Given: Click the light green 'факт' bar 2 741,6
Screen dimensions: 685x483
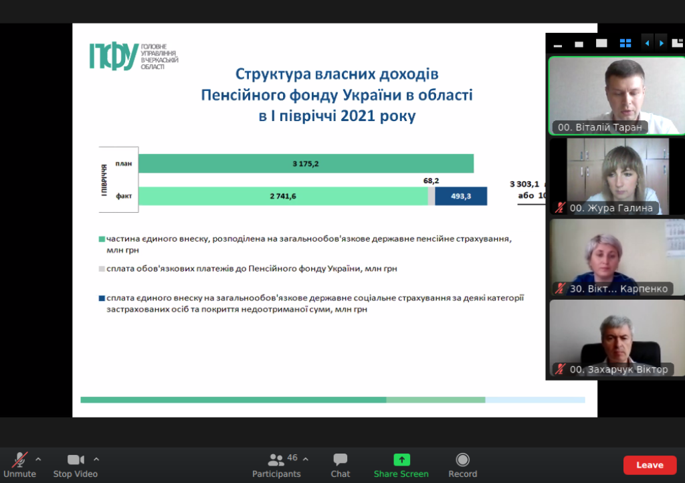Looking at the screenshot, I should coord(283,196).
